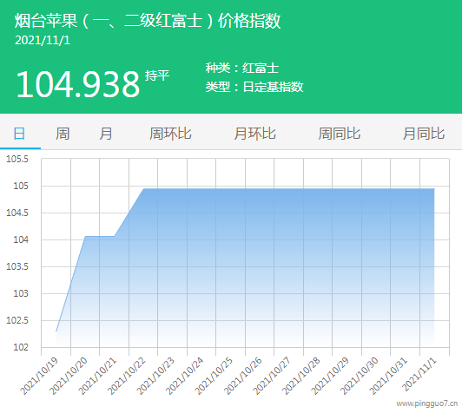
Task: Click the 2021/10/26 x-axis label
Action: coord(243,376)
